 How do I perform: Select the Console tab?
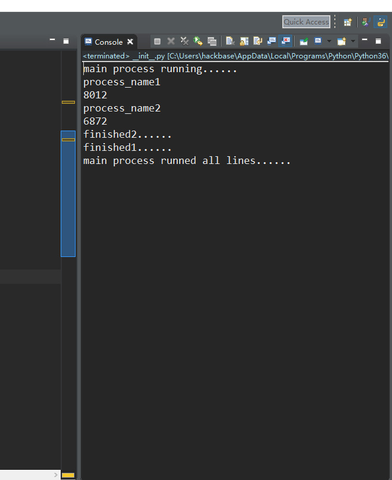click(x=108, y=42)
